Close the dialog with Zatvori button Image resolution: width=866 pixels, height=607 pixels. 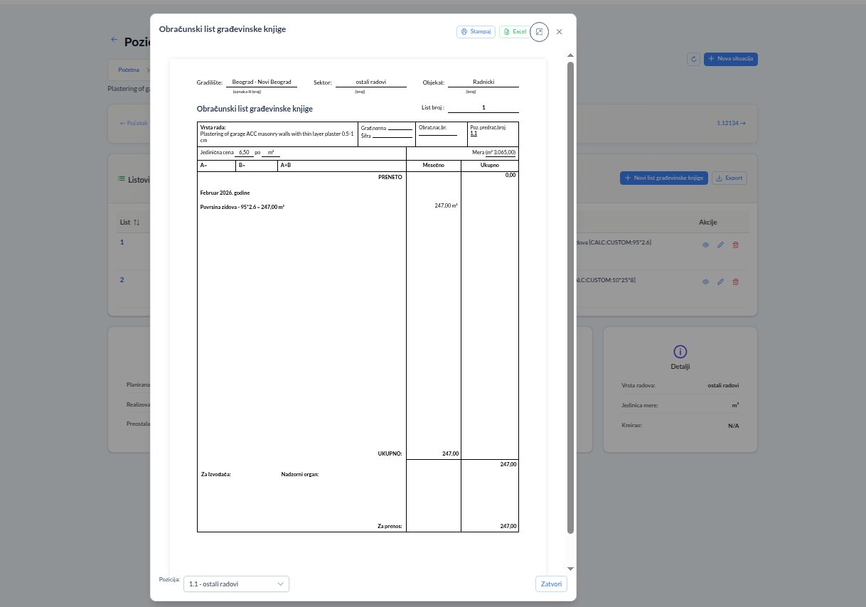[x=551, y=584]
